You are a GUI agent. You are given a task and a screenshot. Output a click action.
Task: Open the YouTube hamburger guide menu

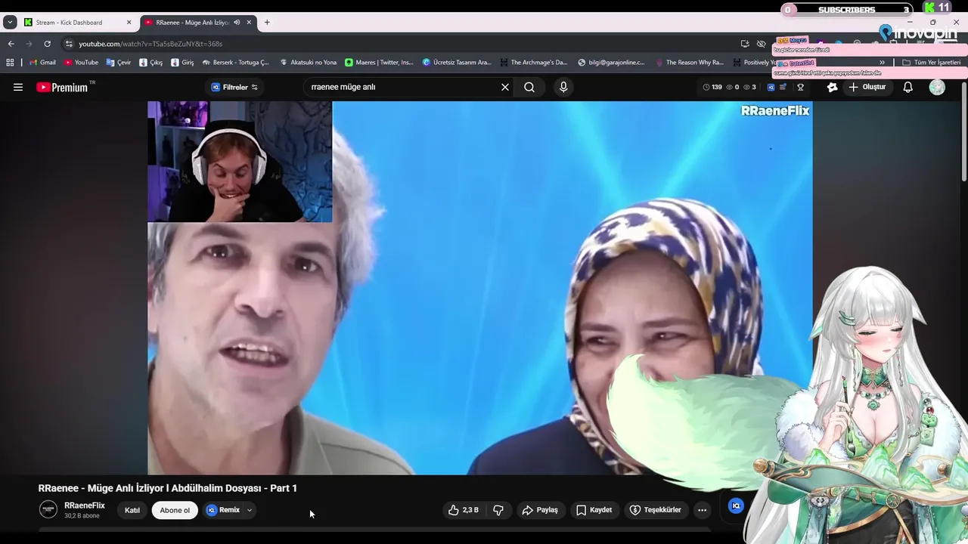pyautogui.click(x=18, y=87)
